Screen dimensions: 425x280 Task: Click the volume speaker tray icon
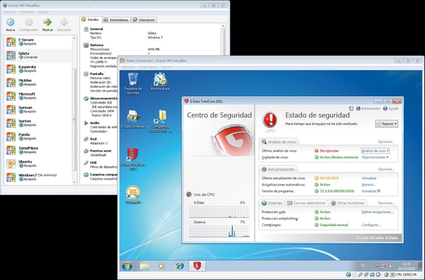pos(391,266)
